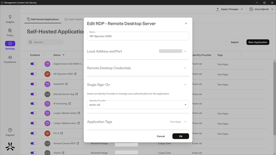Click the Apply Changes upload icon
This screenshot has height=155, width=276.
tap(218, 9)
